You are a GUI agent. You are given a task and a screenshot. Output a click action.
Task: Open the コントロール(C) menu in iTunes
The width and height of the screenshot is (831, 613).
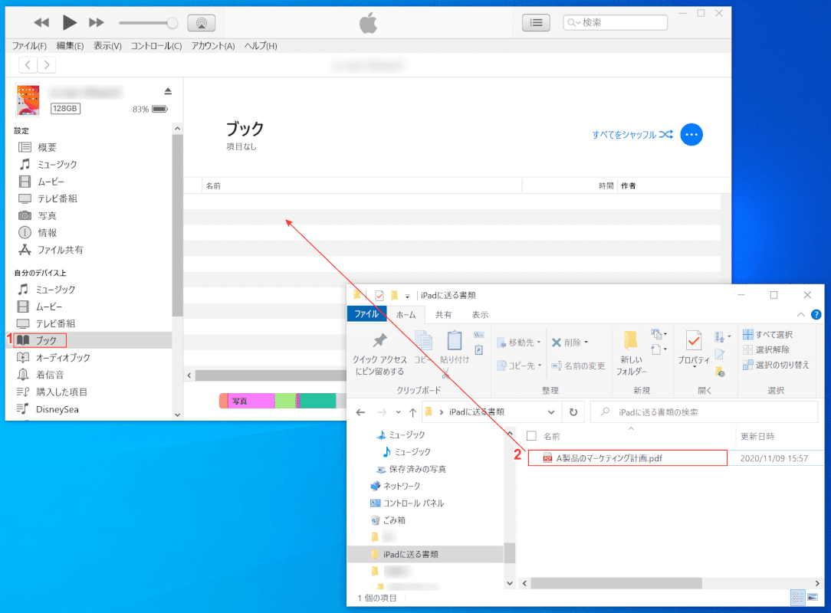(x=156, y=46)
